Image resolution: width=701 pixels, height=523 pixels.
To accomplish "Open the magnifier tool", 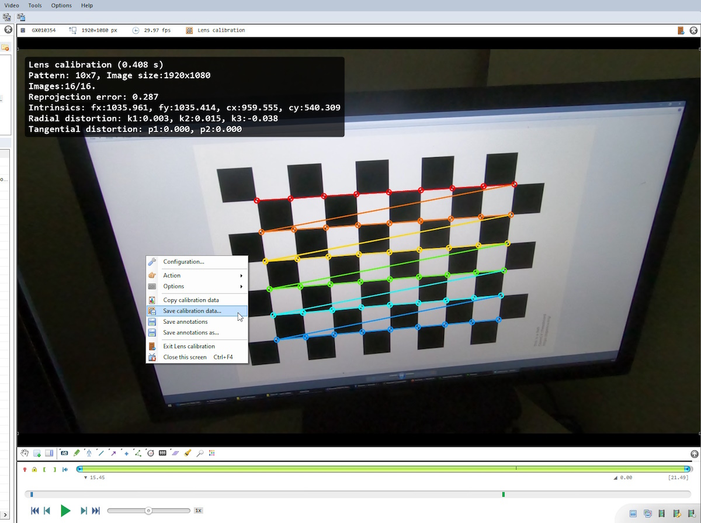I will (200, 453).
